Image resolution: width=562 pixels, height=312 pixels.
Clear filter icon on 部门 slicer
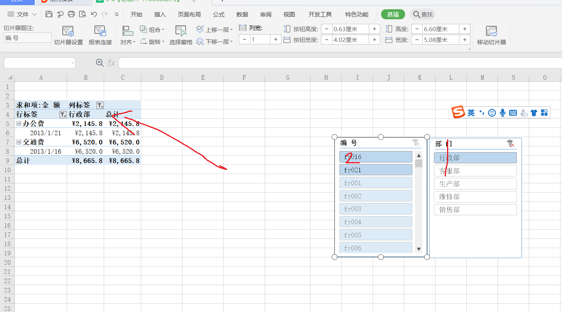point(510,143)
